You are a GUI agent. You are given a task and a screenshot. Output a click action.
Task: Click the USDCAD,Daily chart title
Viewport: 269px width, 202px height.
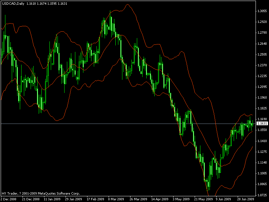pyautogui.click(x=13, y=4)
